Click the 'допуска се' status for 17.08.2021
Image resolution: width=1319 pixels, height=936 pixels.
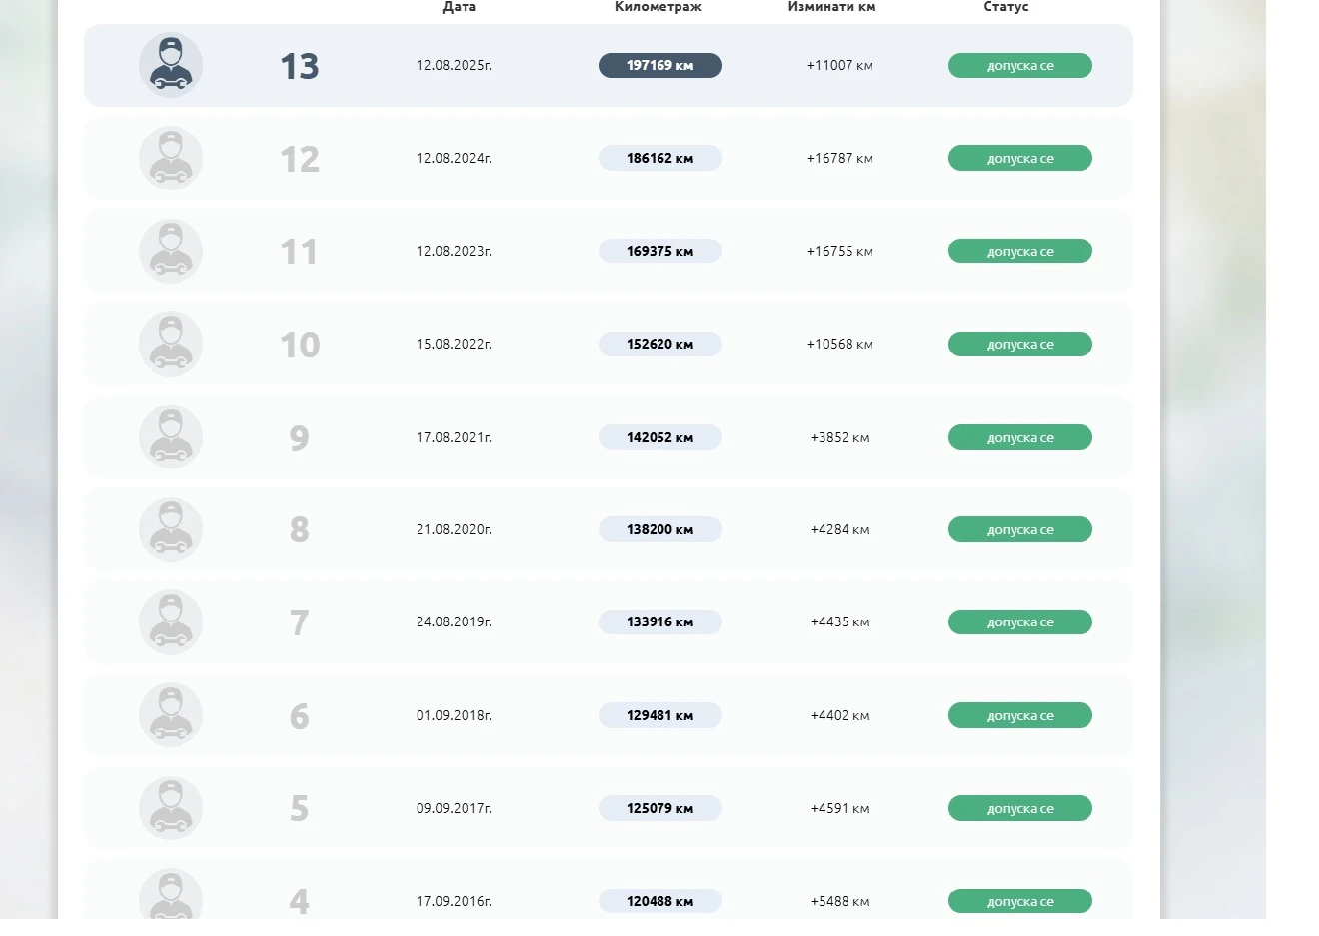coord(1019,437)
